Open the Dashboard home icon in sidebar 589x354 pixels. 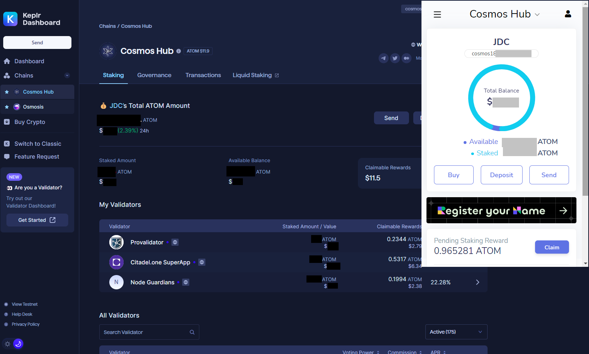7,61
